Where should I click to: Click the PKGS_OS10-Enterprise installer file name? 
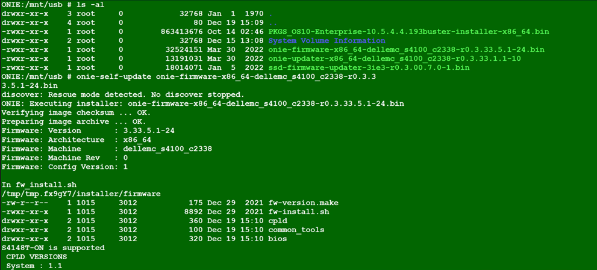[x=408, y=31]
